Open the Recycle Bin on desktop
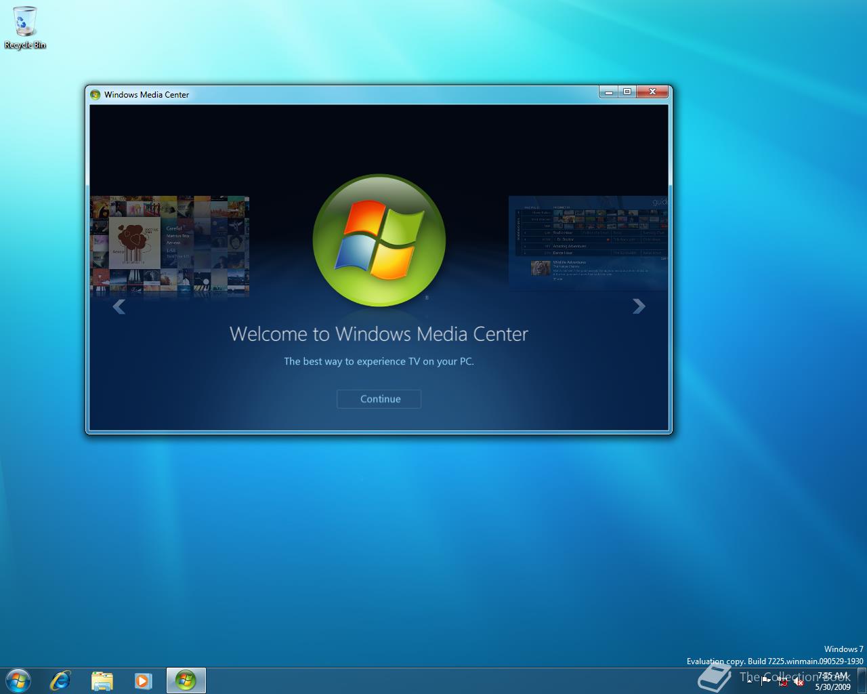The height and width of the screenshot is (694, 867). click(x=25, y=28)
